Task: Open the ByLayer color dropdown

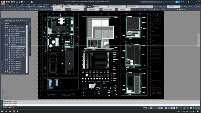Action: pyautogui.click(x=100, y=7)
